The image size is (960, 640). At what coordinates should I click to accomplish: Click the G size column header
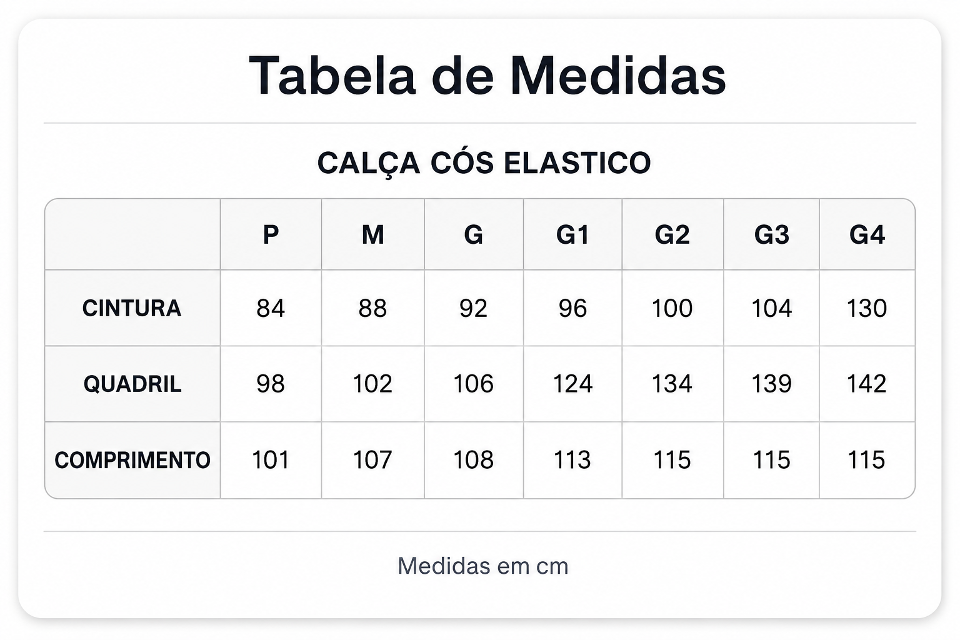(x=473, y=235)
